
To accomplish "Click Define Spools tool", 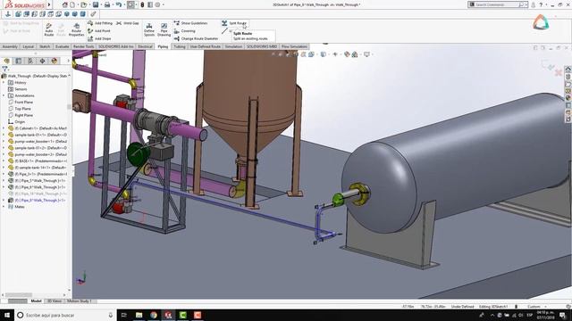I will (x=149, y=29).
